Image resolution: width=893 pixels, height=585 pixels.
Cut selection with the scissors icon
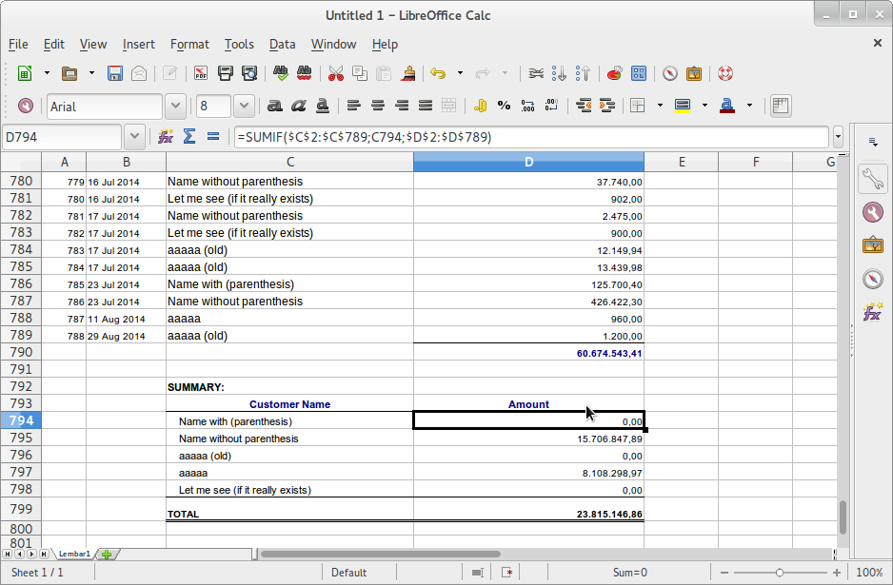[335, 73]
